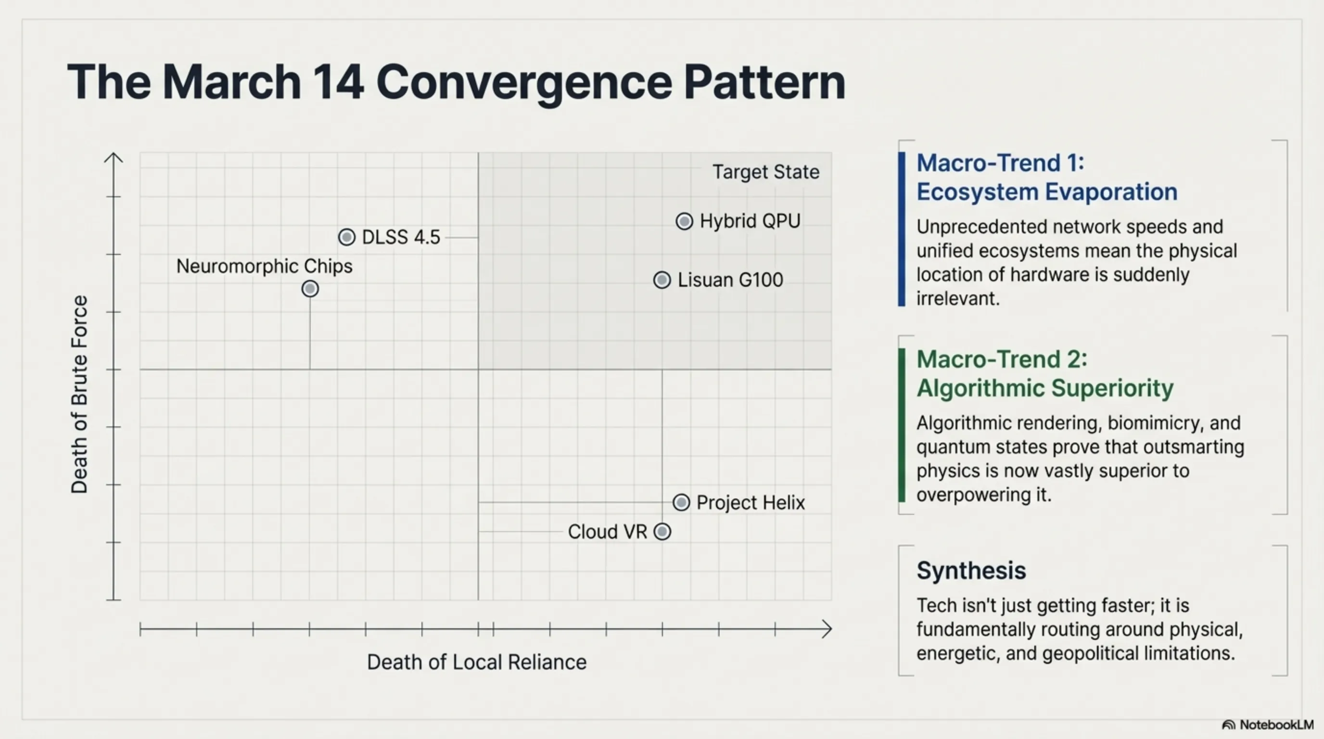Select the Project Helix point marker
This screenshot has width=1324, height=739.
[681, 503]
